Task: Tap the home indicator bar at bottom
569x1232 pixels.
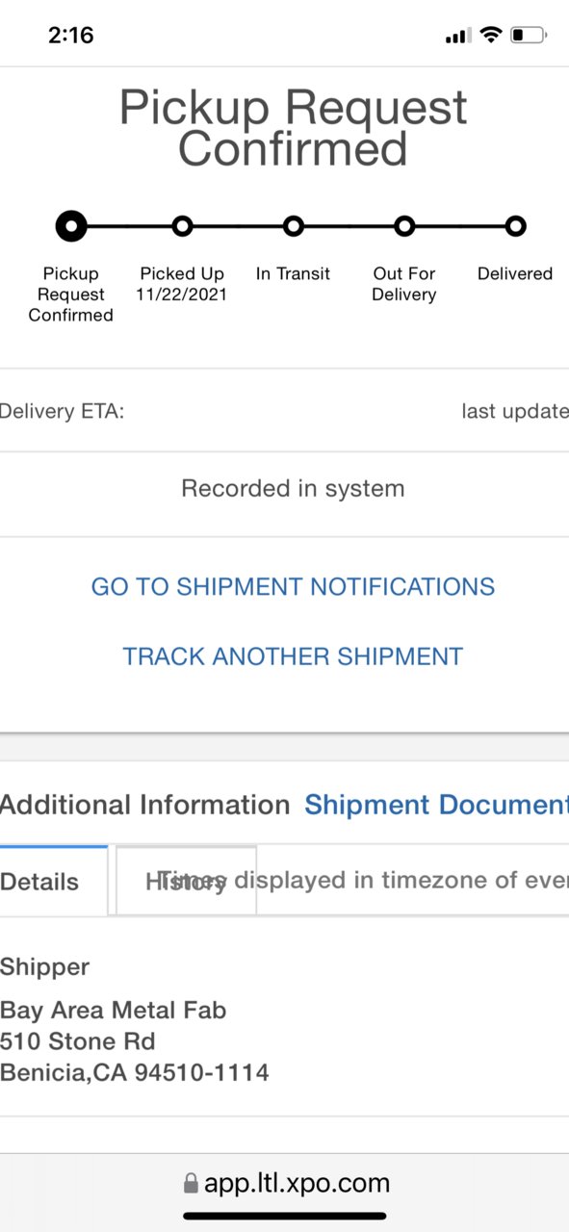Action: (285, 1217)
